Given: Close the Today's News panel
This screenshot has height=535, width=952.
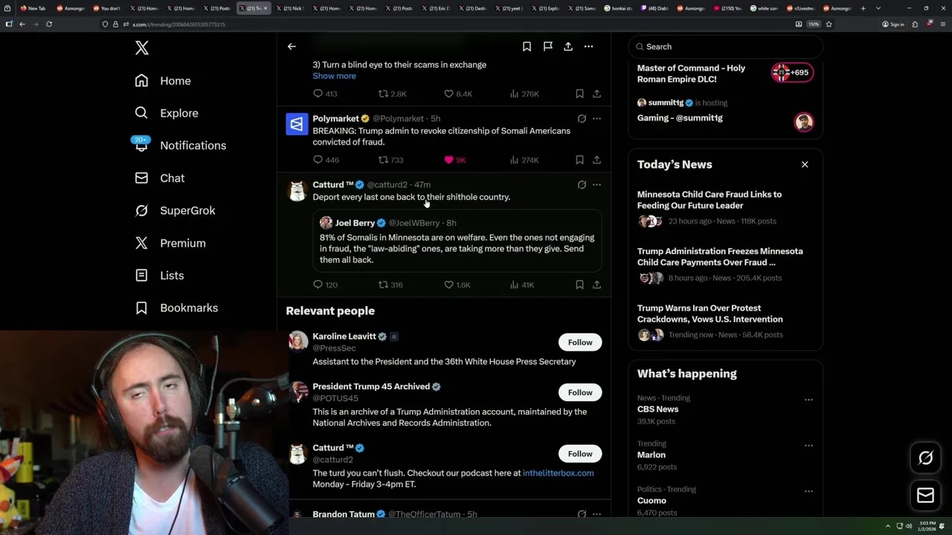Looking at the screenshot, I should point(805,164).
